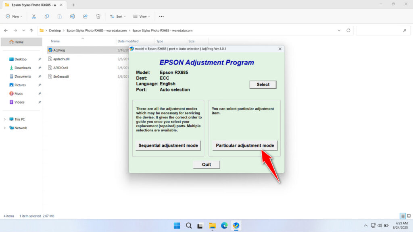
Task: Open the clock and date panel
Action: [400, 226]
